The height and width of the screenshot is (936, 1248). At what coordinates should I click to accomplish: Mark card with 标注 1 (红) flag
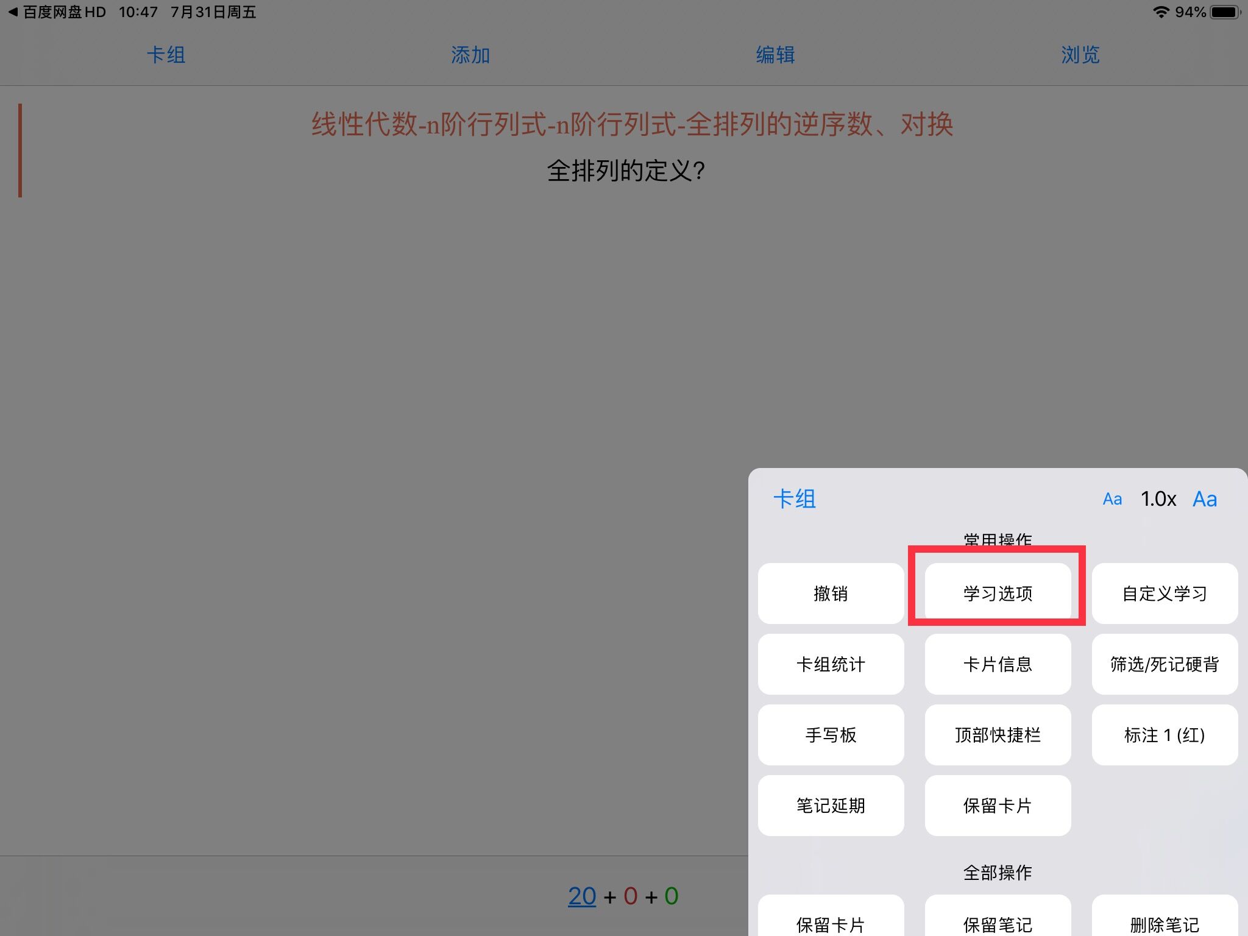tap(1165, 734)
